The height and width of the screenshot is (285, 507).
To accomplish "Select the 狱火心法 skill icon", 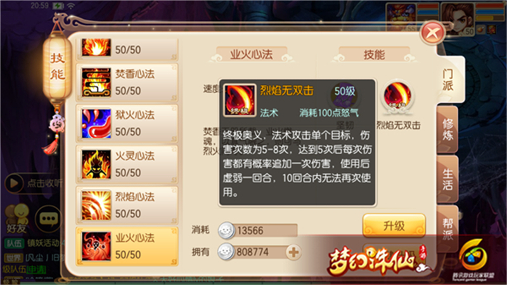I will coord(96,123).
